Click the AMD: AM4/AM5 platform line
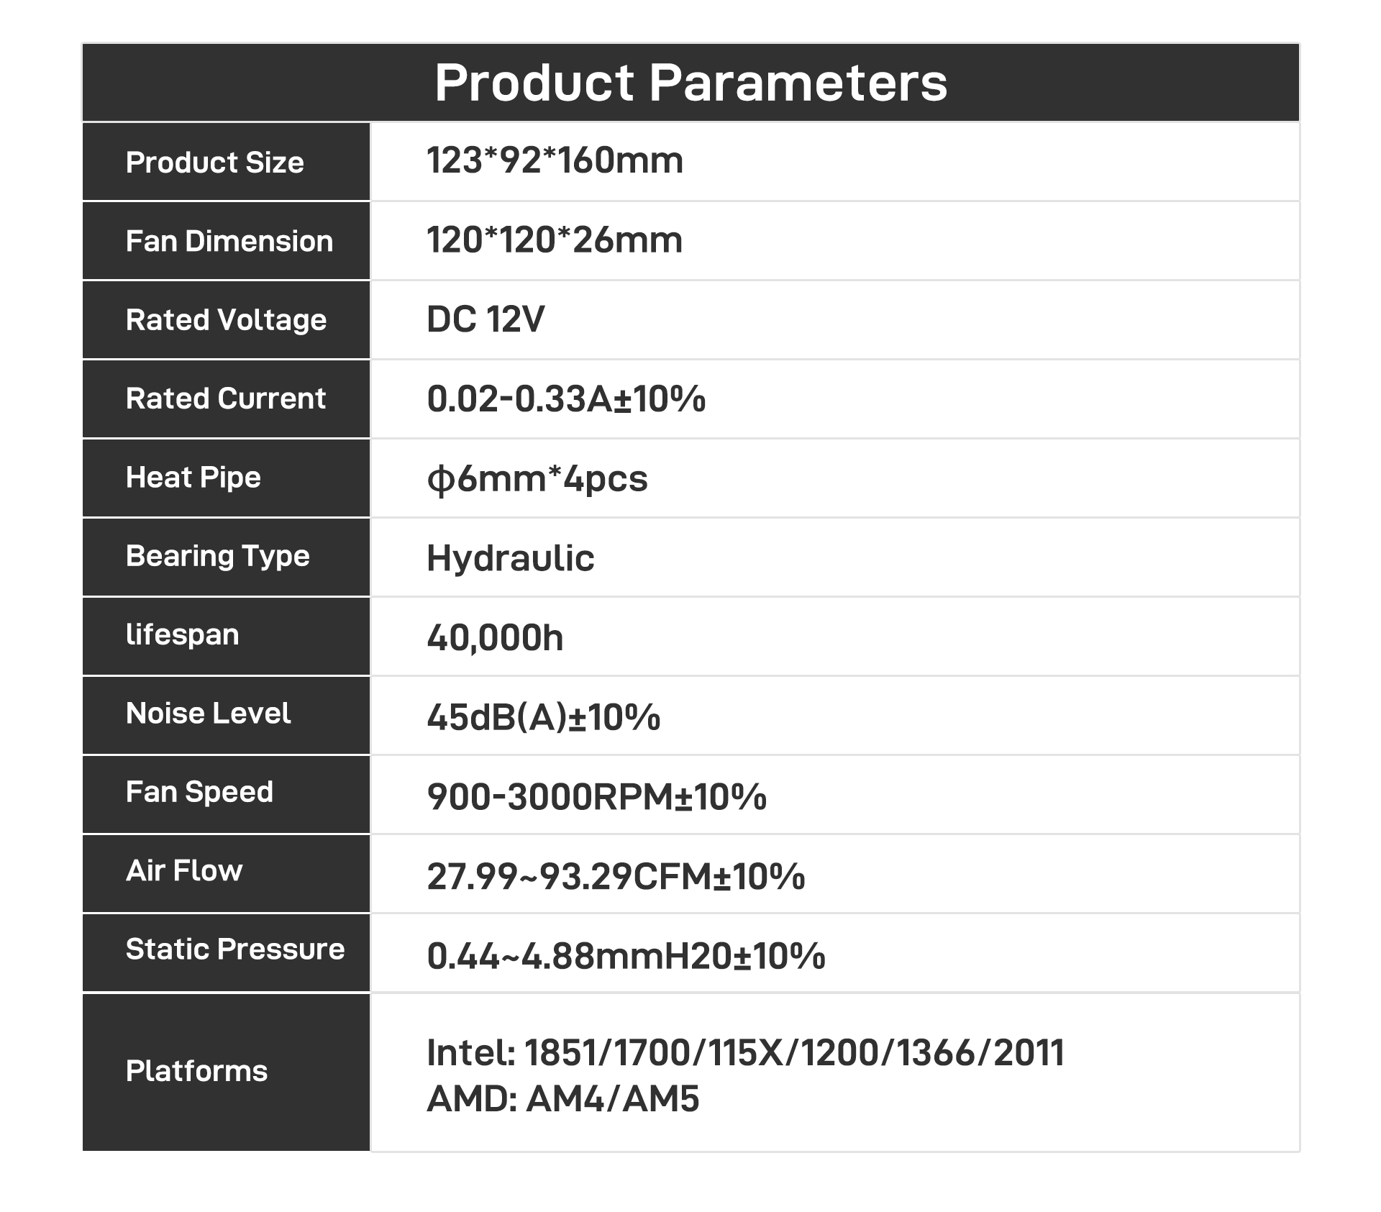 pyautogui.click(x=562, y=1100)
